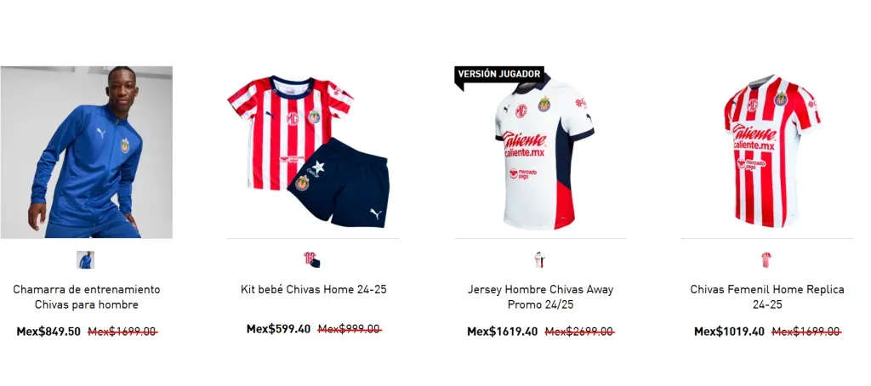Screen dimensions: 871x386
Task: Open 'Jersey Hombre Chivas Away Promo 24/25' link
Action: pyautogui.click(x=540, y=297)
